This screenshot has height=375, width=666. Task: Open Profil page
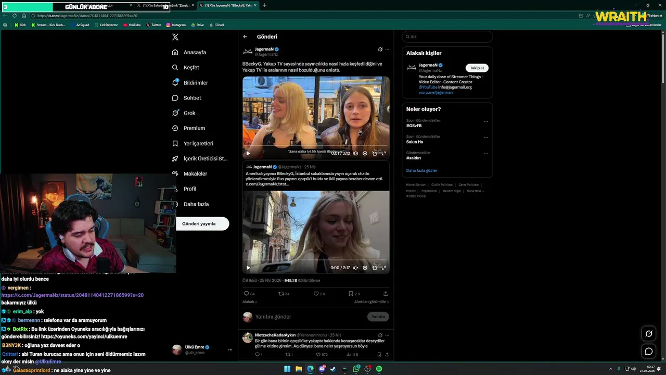click(184, 189)
